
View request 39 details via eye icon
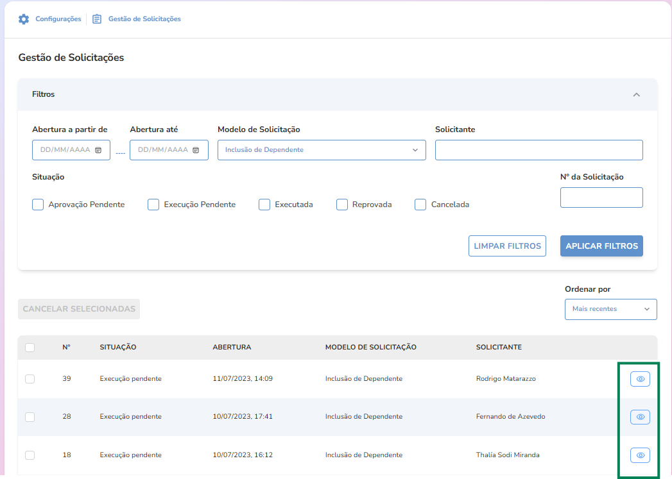tap(640, 379)
